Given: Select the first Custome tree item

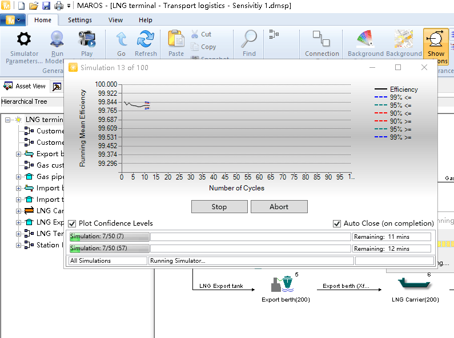Looking at the screenshot, I should point(50,131).
